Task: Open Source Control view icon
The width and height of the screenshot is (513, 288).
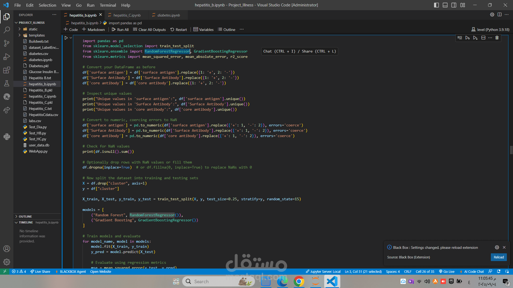Action: [x=7, y=43]
